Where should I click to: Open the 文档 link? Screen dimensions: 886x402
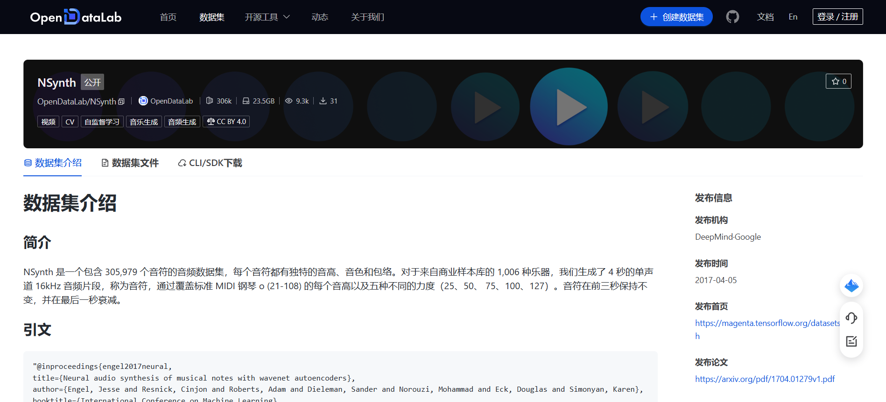click(766, 17)
